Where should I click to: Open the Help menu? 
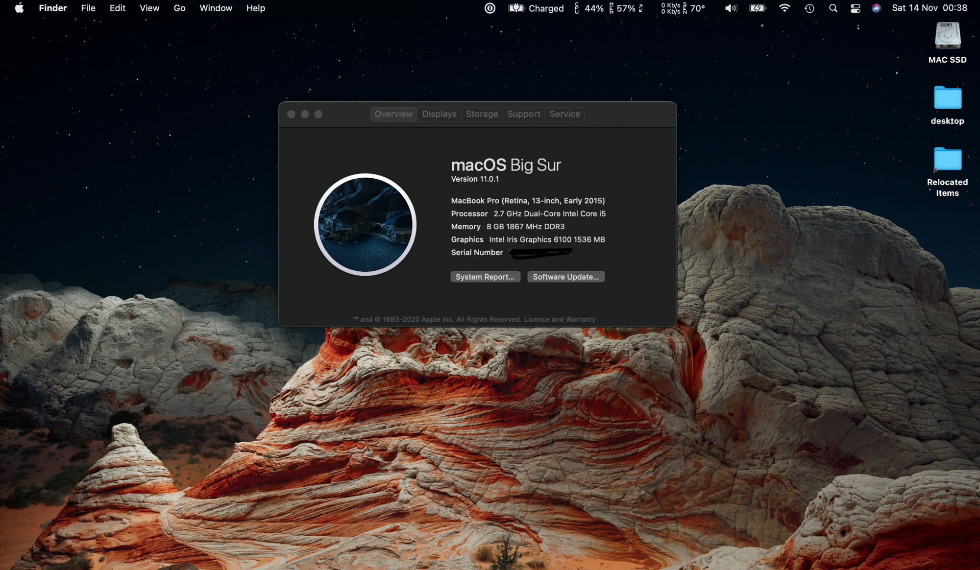tap(255, 8)
